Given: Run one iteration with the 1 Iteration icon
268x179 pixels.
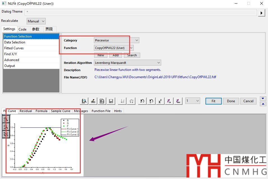Looking at the screenshot, I should pos(169,101).
